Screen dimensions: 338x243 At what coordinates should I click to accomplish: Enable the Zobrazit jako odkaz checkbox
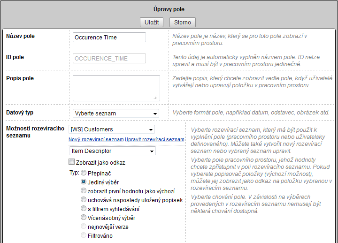72,162
